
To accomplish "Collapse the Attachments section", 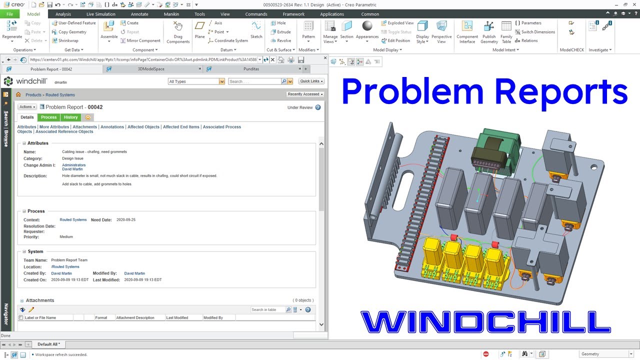I will (x=21, y=300).
